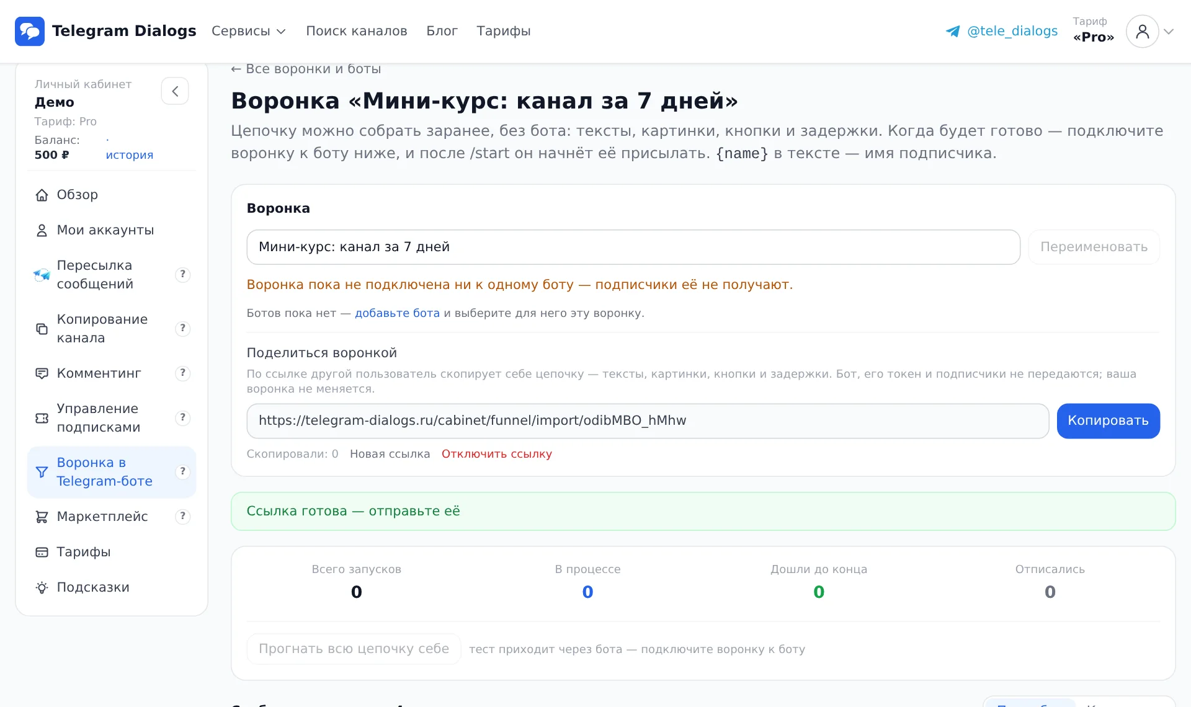1191x707 pixels.
Task: Click the Переименовать button
Action: [1094, 247]
